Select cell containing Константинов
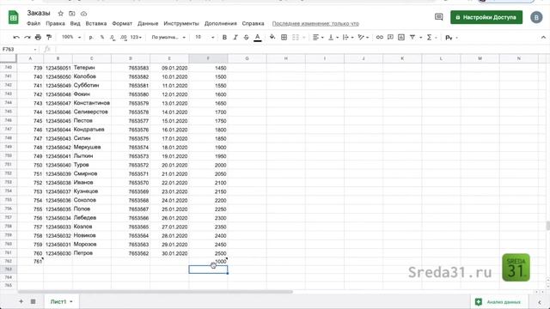Screen dimensions: 550x309 (92, 103)
